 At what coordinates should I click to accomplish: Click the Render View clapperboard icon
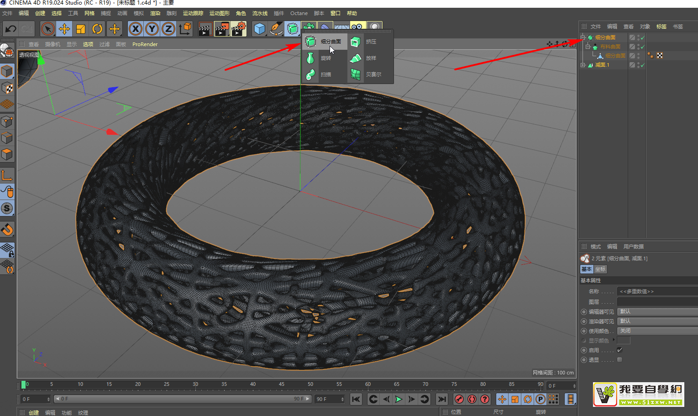click(x=205, y=29)
